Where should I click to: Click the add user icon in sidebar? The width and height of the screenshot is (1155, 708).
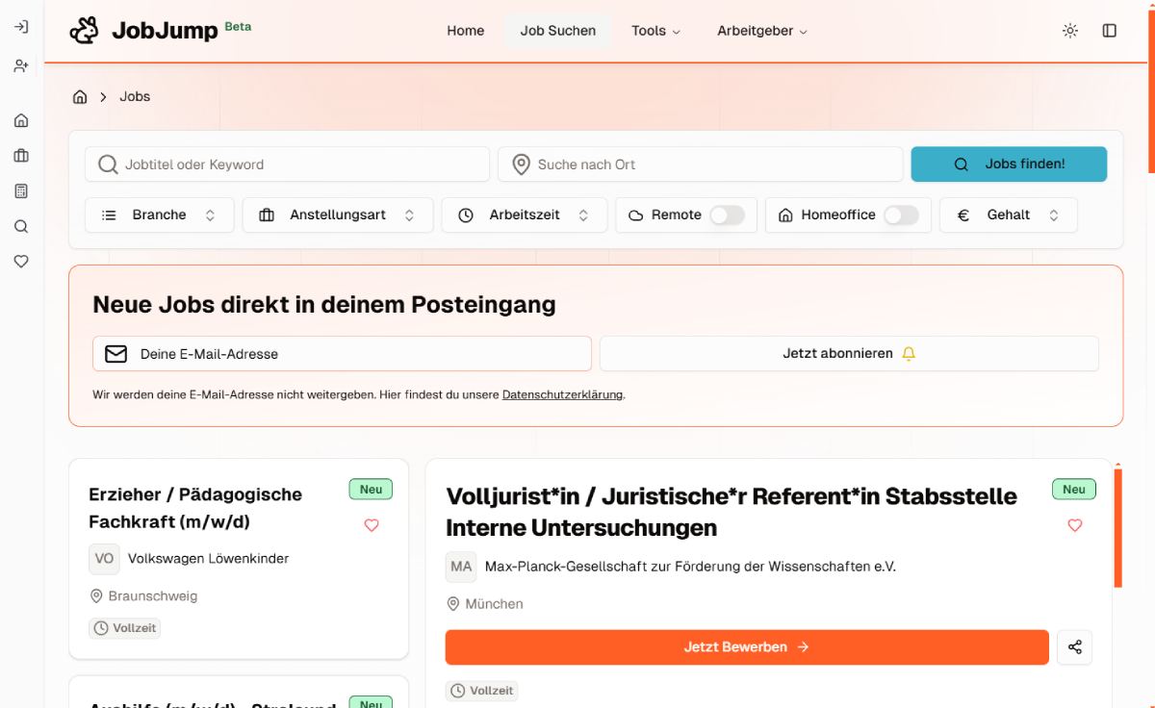click(x=21, y=65)
